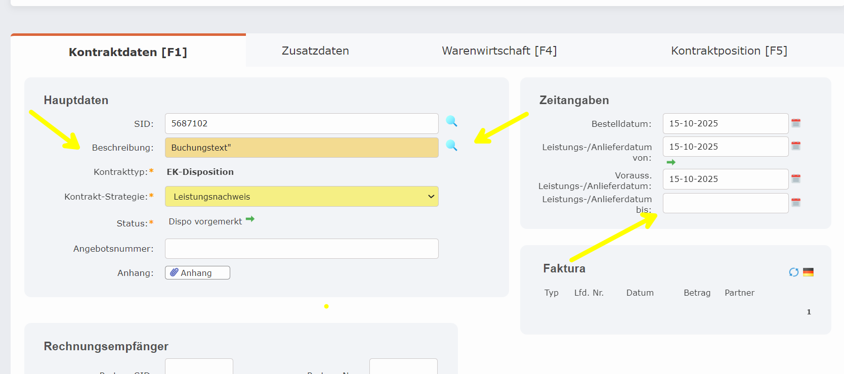Open the search lookup beside Beschreibung
The height and width of the screenshot is (374, 844).
click(451, 146)
